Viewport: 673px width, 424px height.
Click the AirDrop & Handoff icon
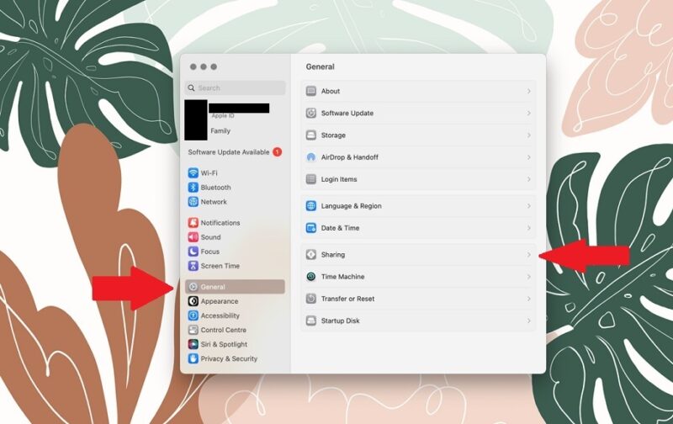(311, 157)
